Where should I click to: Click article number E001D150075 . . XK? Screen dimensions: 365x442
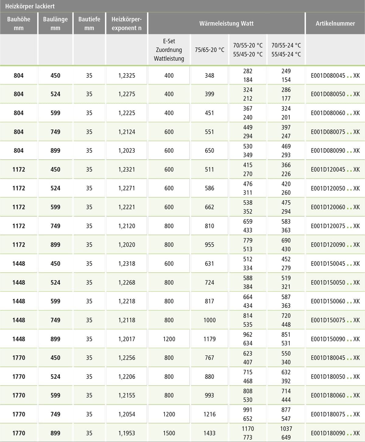(x=335, y=320)
